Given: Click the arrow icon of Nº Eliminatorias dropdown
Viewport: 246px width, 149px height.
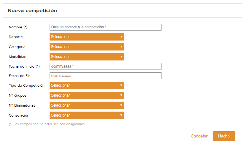Looking at the screenshot, I should pos(121,105).
